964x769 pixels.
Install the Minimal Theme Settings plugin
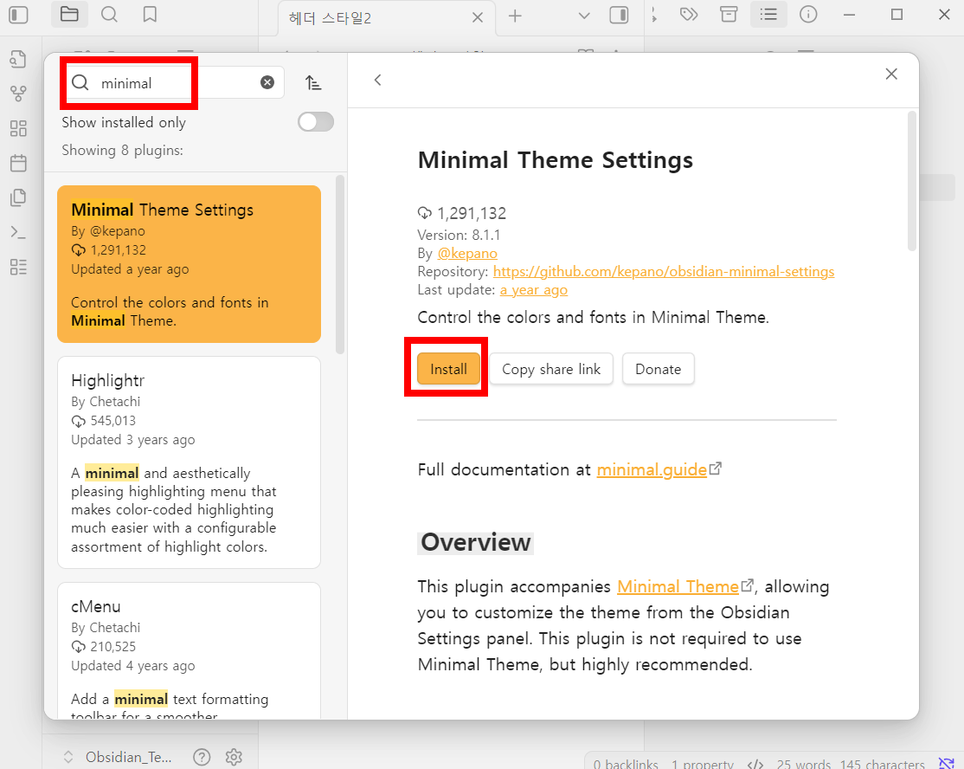click(448, 369)
